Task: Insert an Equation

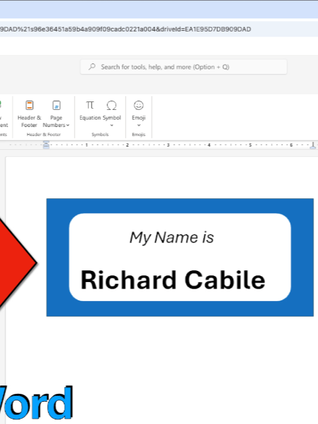Action: [x=90, y=111]
